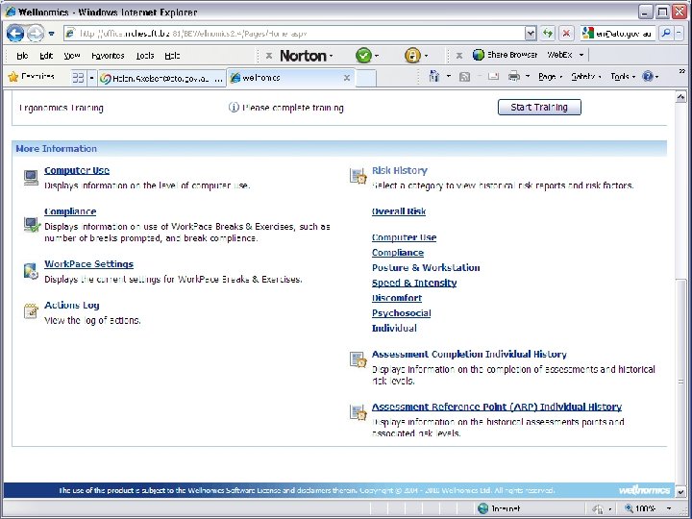This screenshot has height=519, width=692.
Task: Switch to the Helen.Skelton email tab
Action: [161, 78]
